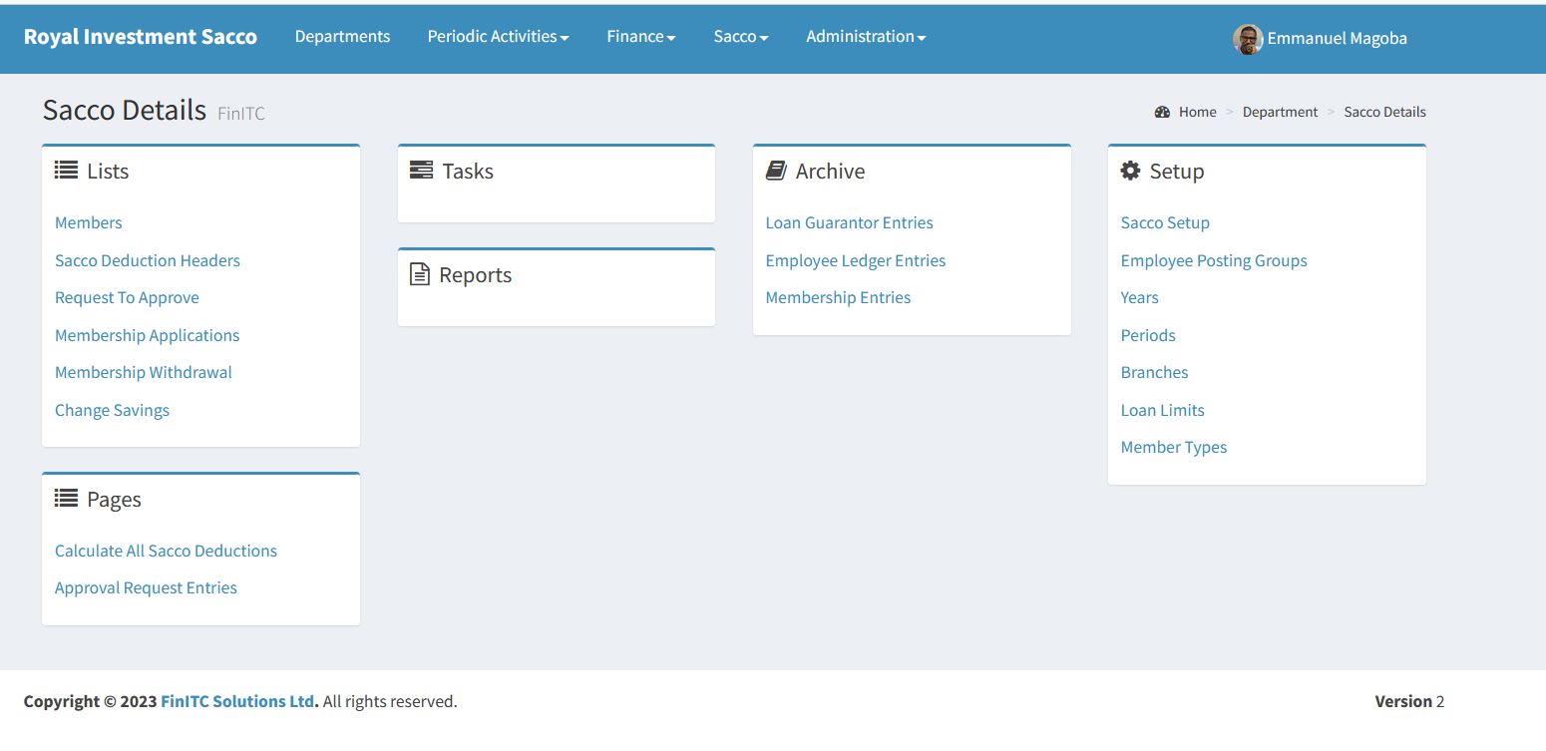Open Membership Applications link
The image size is (1546, 751).
[148, 335]
